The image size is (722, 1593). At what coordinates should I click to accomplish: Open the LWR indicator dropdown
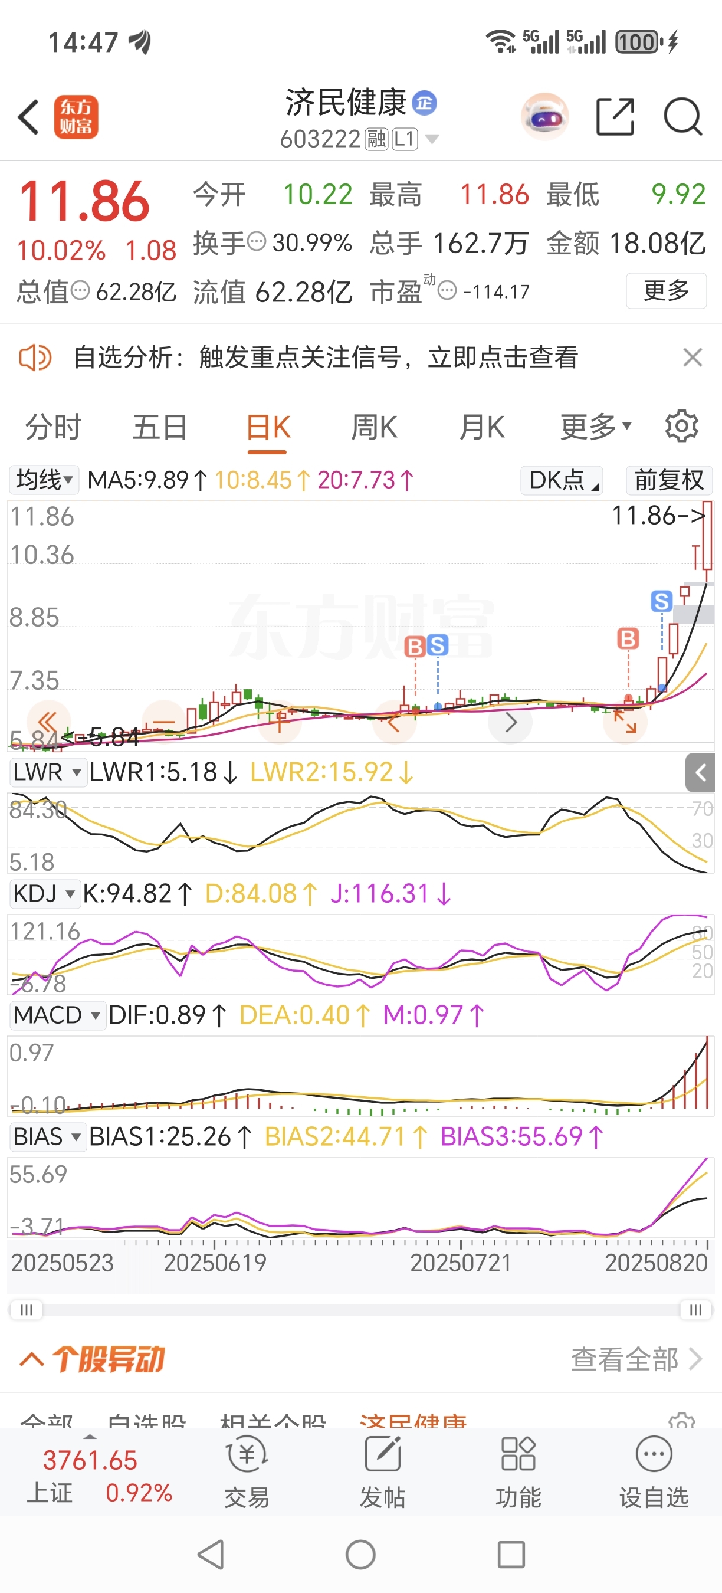click(x=48, y=772)
